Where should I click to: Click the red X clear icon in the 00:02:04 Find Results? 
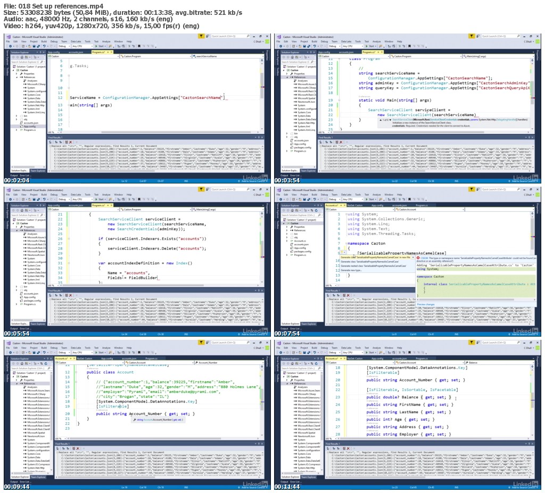click(71, 142)
